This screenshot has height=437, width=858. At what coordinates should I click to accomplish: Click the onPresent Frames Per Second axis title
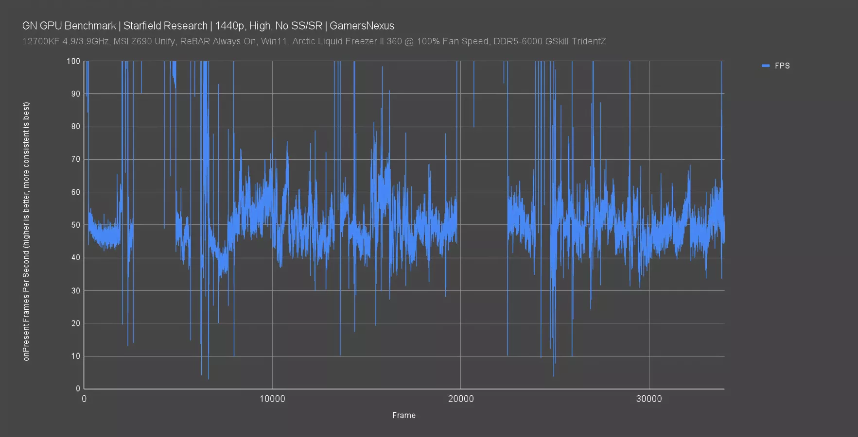click(26, 231)
